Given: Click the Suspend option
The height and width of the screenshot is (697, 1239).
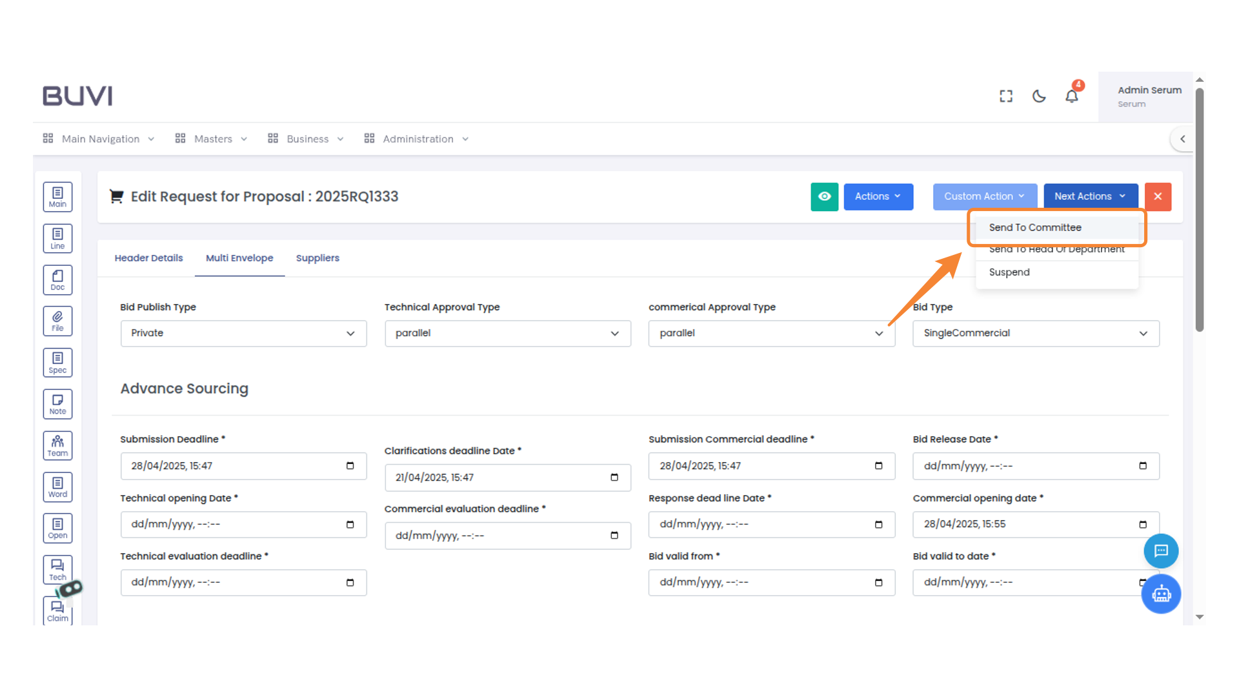Looking at the screenshot, I should point(1009,272).
